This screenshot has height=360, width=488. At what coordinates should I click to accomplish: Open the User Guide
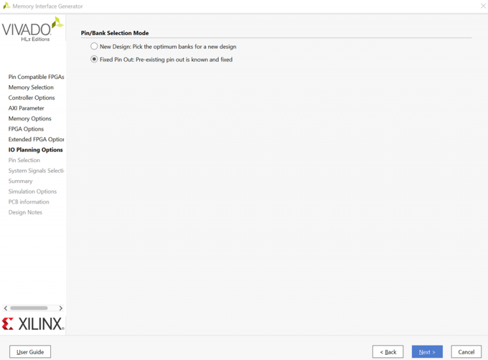30,352
